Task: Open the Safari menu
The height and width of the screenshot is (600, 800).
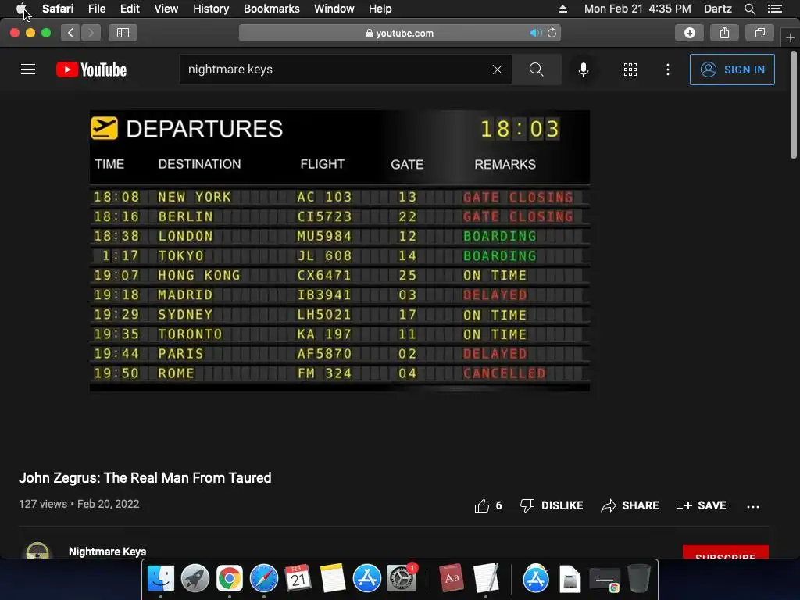Action: click(x=58, y=9)
